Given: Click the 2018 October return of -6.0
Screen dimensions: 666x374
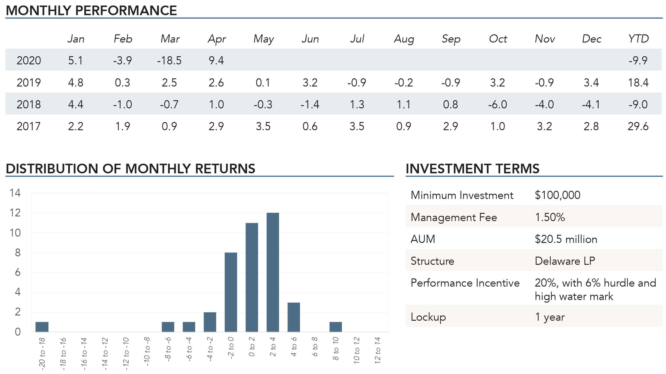Looking at the screenshot, I should [497, 105].
